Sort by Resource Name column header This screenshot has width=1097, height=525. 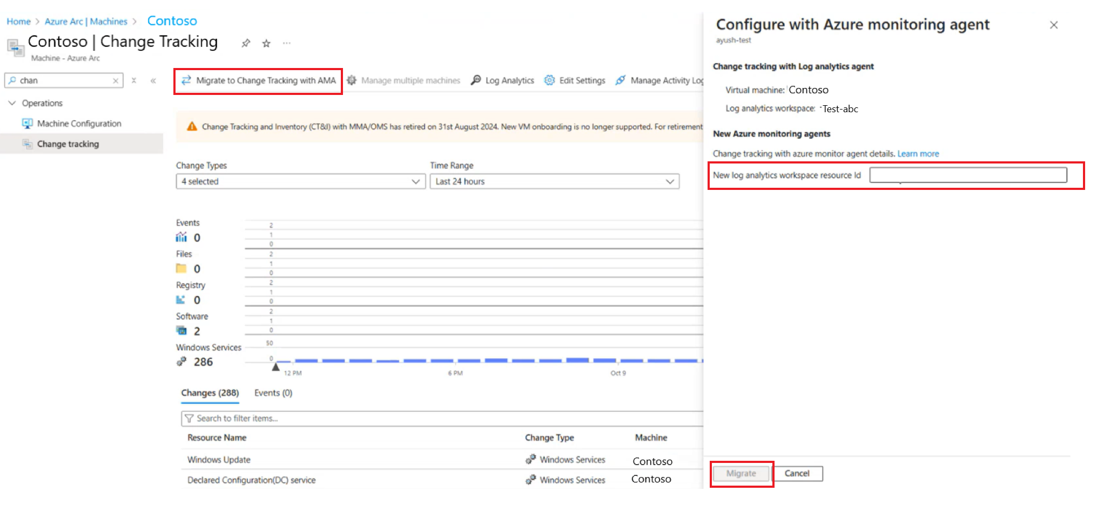[217, 438]
